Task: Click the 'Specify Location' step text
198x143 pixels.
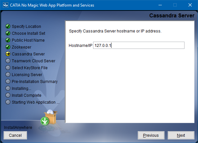Action: click(26, 27)
